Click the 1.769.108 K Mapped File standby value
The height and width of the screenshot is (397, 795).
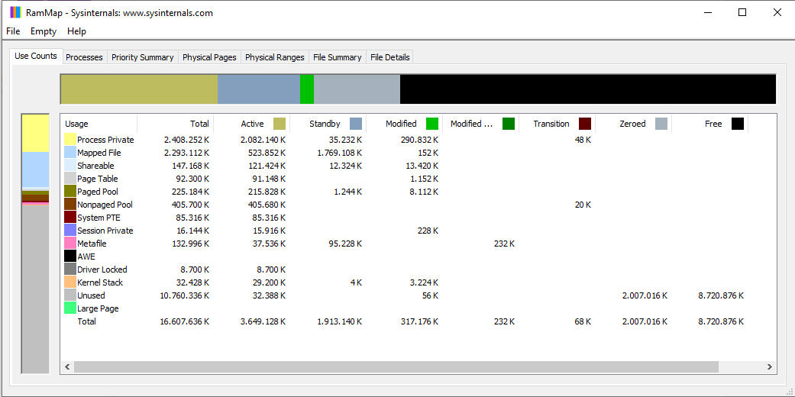(x=339, y=153)
